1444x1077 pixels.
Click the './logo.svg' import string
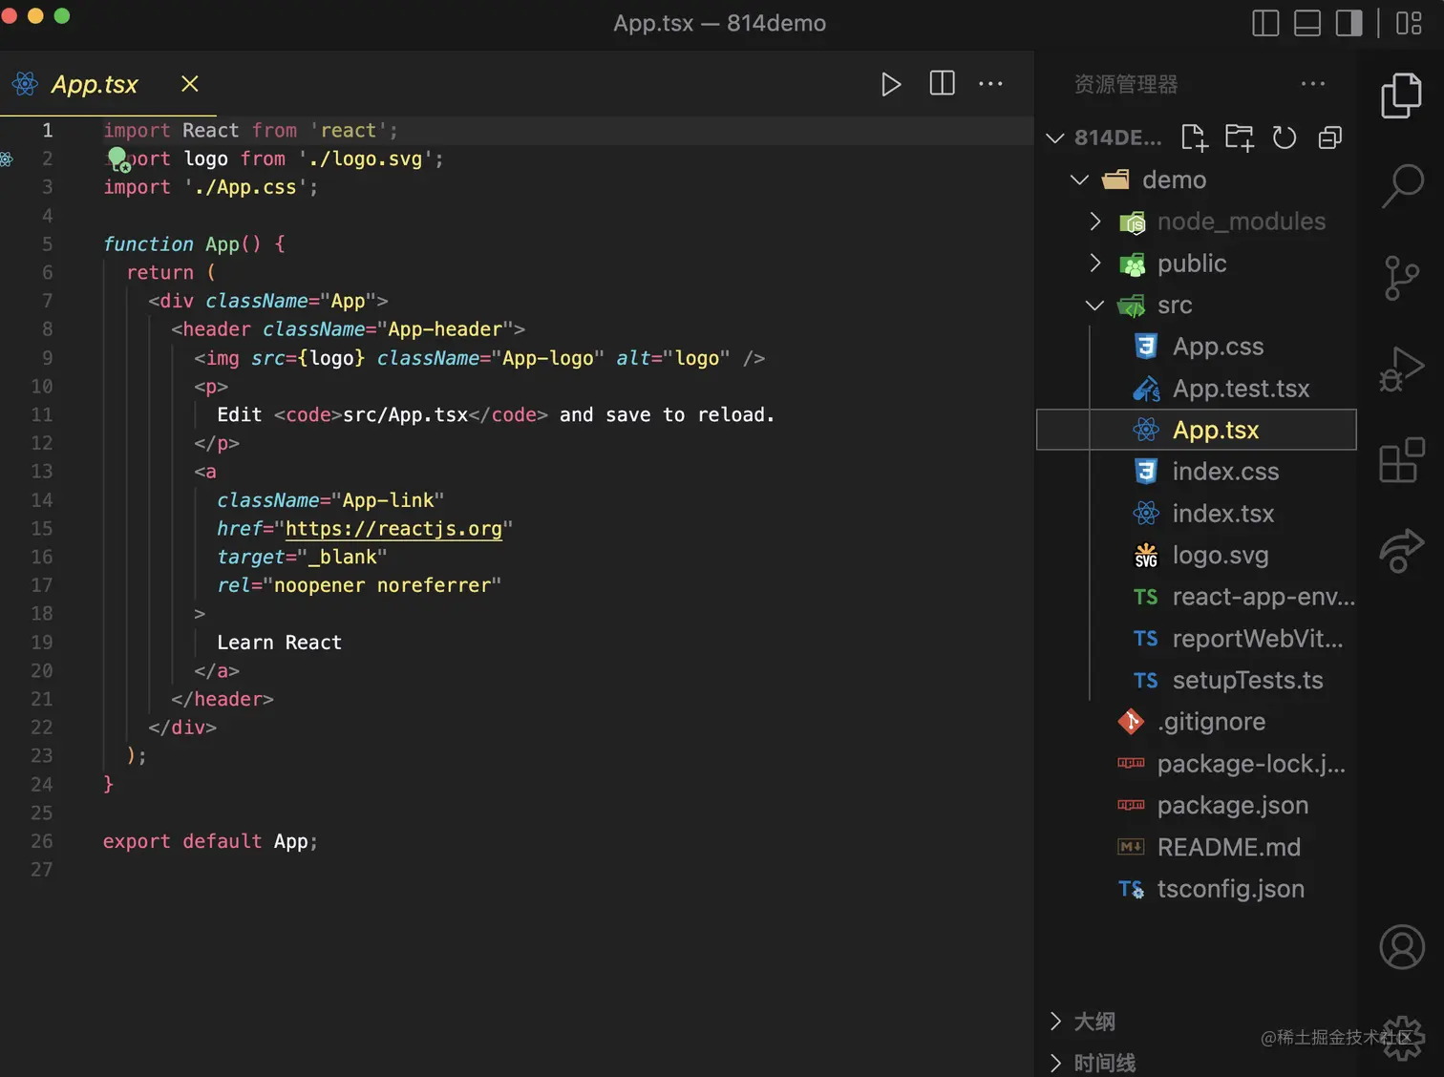pyautogui.click(x=366, y=158)
